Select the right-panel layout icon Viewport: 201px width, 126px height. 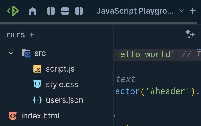(79, 11)
